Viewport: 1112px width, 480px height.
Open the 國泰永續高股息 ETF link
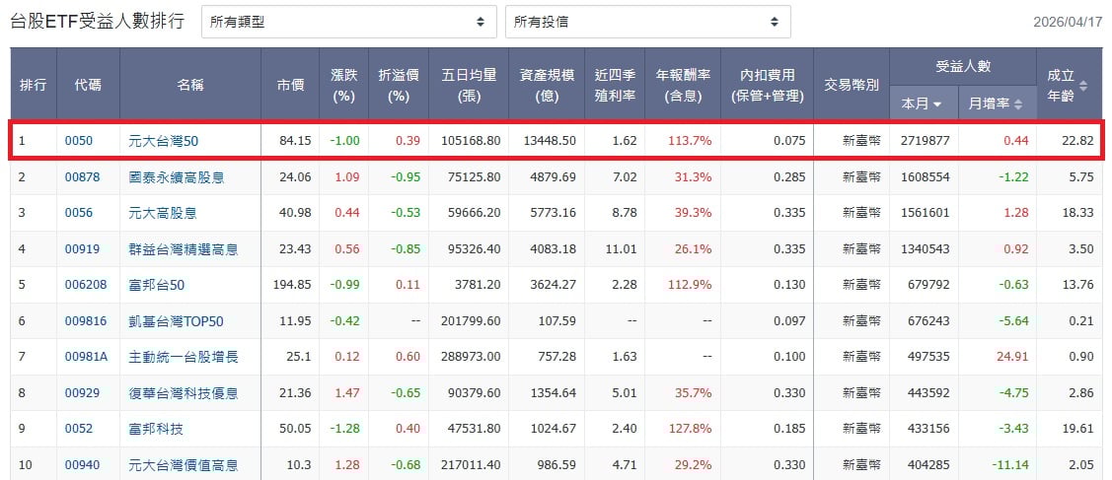[177, 177]
